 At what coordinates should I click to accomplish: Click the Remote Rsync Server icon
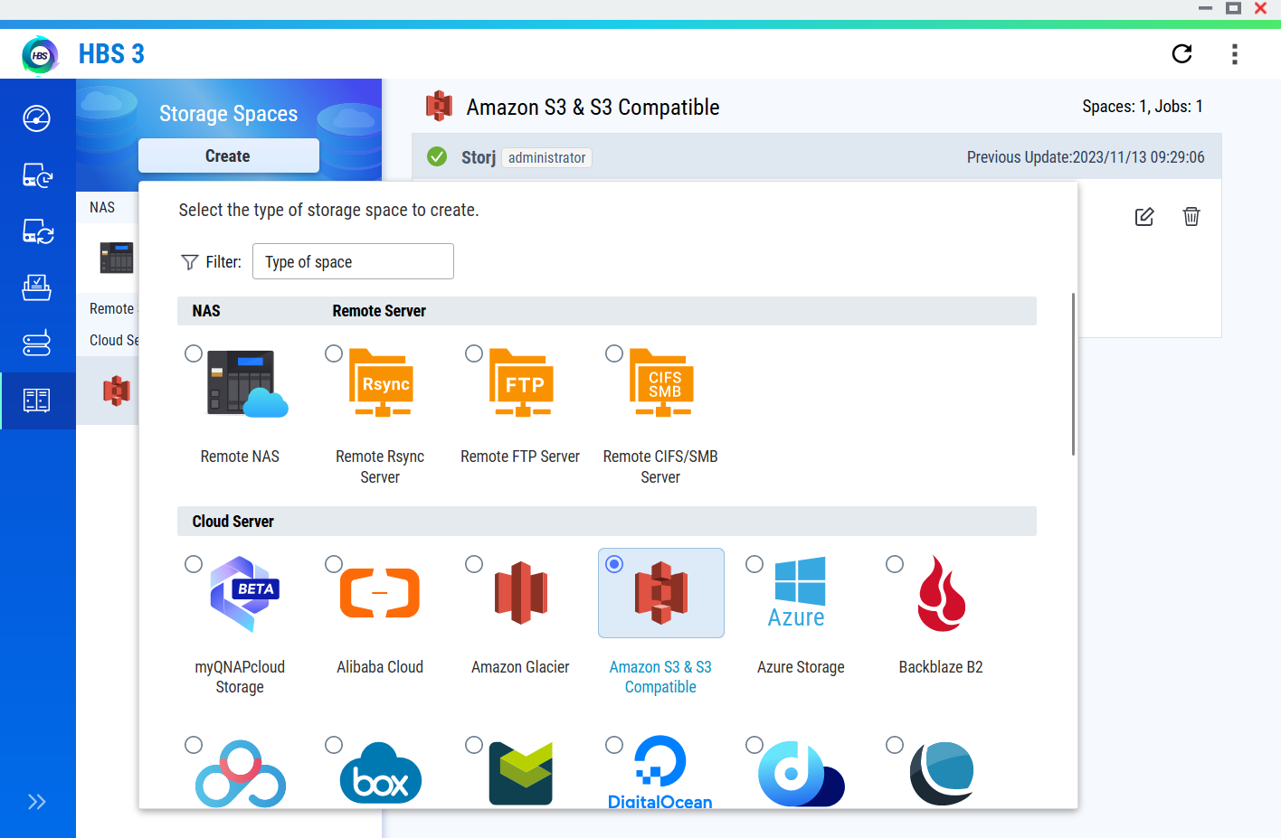coord(381,382)
